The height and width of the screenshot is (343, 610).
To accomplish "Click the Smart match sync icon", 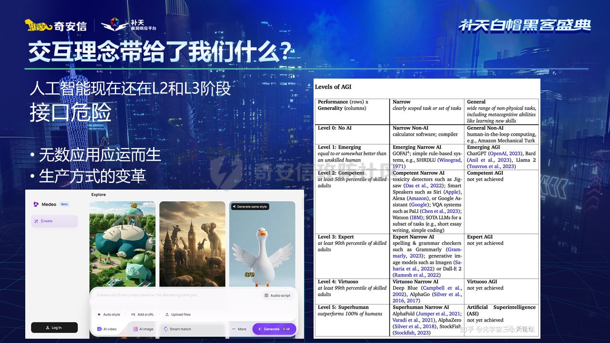I will [x=166, y=329].
